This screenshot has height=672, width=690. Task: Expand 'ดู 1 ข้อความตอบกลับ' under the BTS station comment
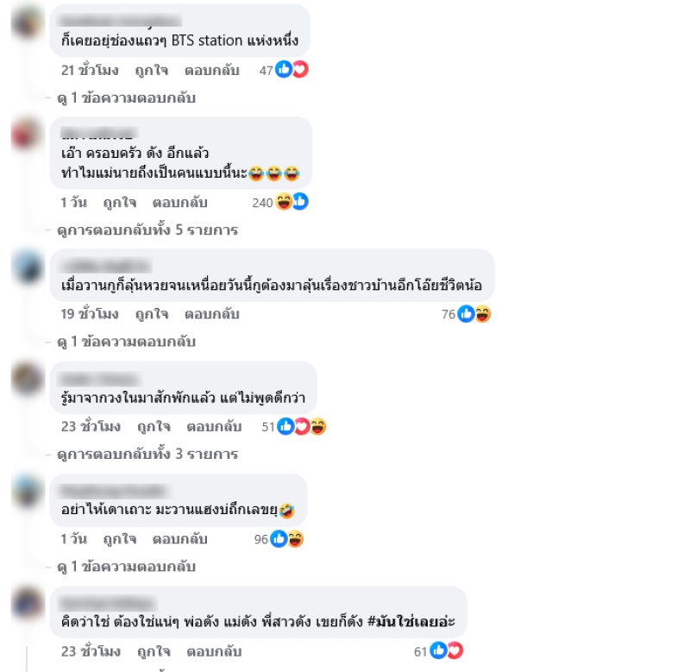click(126, 97)
